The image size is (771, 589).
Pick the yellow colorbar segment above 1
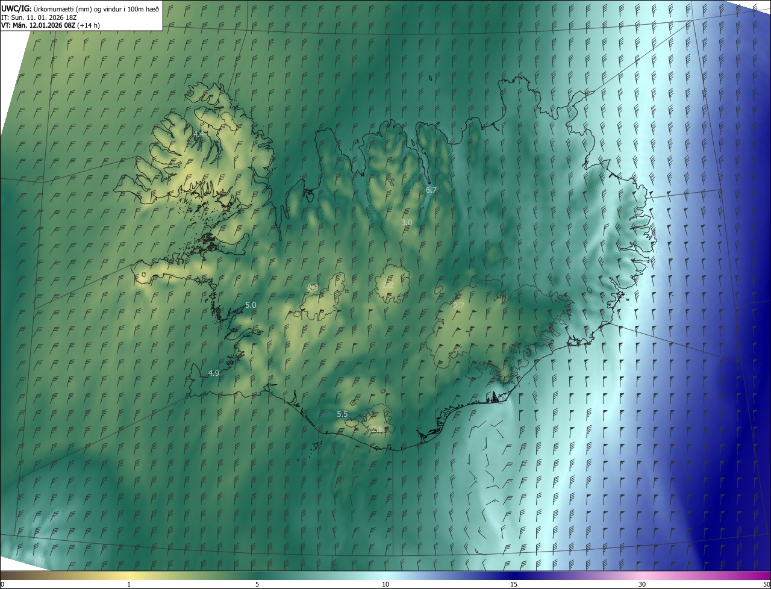pos(129,576)
